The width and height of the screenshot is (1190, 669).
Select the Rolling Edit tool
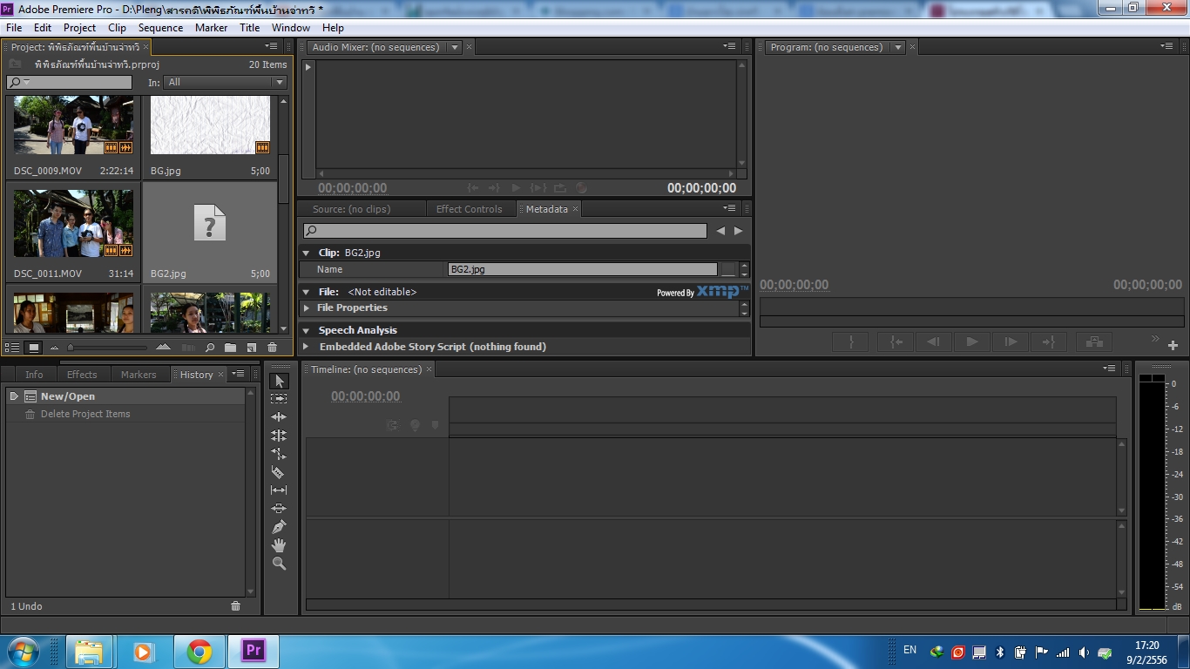279,436
